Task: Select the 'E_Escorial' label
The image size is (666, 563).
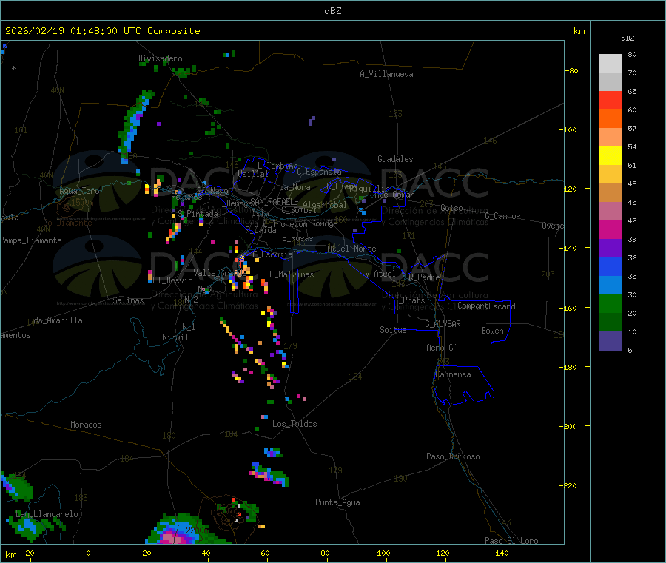Action: [x=275, y=254]
